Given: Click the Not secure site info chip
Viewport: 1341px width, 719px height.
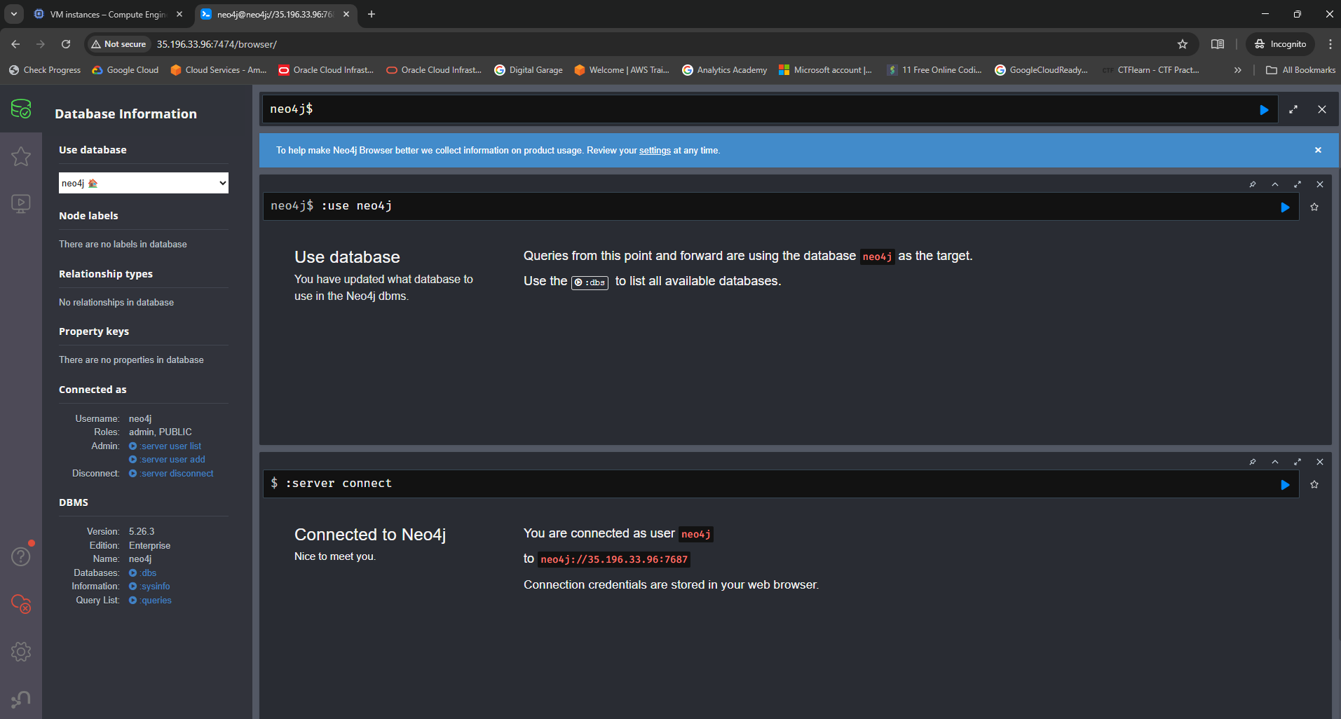Looking at the screenshot, I should coord(118,44).
